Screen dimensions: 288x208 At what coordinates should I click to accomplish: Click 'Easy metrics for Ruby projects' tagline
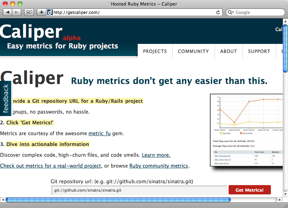[x=63, y=46]
